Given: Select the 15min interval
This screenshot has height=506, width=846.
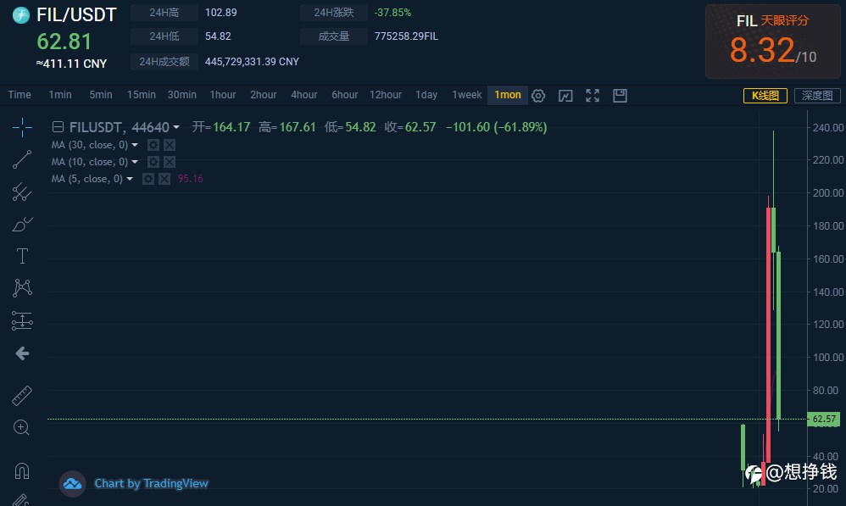Looking at the screenshot, I should click(x=142, y=95).
